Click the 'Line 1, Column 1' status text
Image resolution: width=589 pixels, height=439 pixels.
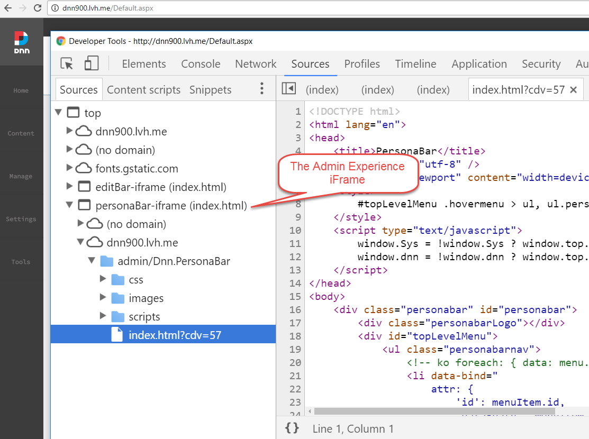coord(353,428)
